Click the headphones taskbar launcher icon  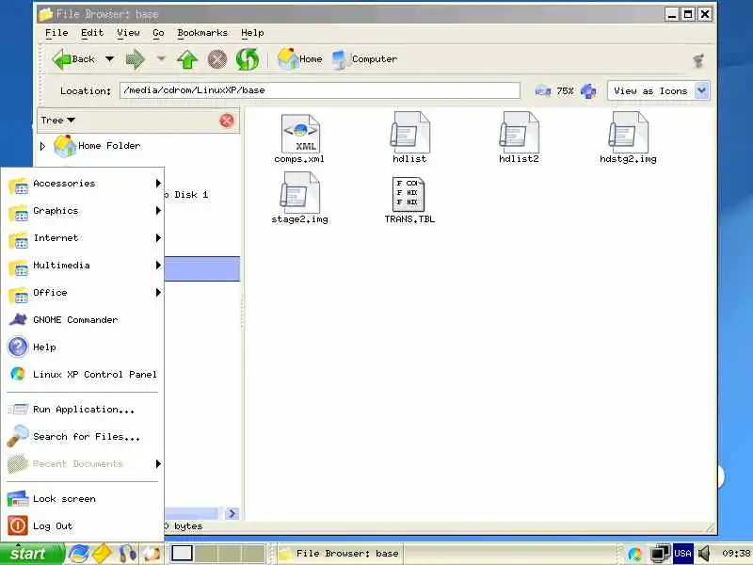tap(127, 554)
